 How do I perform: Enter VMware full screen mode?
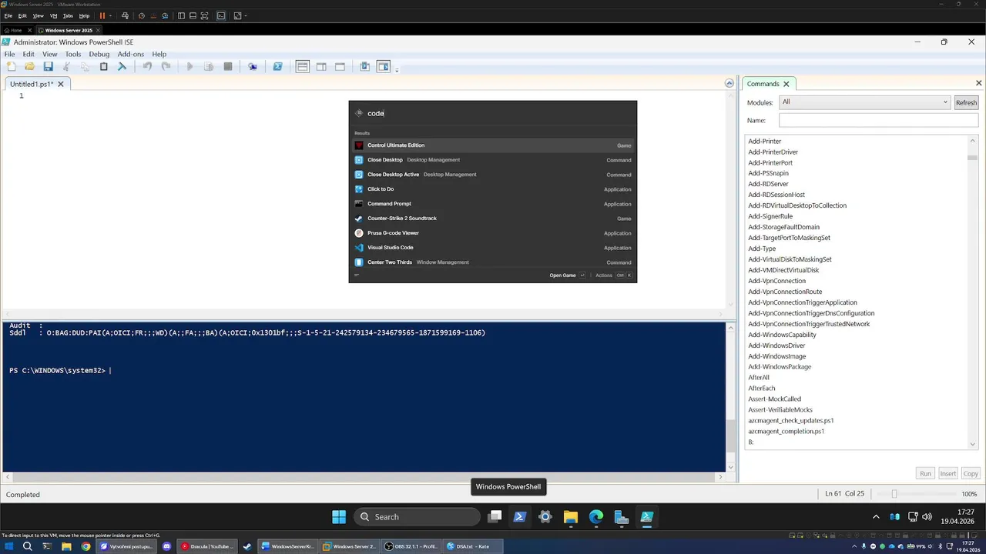pyautogui.click(x=203, y=15)
